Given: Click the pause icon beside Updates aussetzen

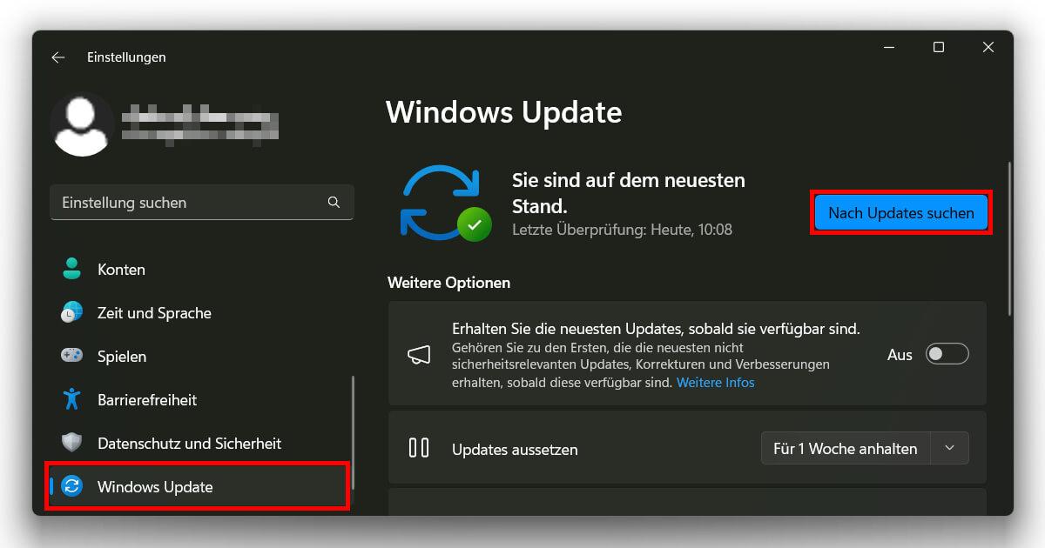Looking at the screenshot, I should point(419,448).
